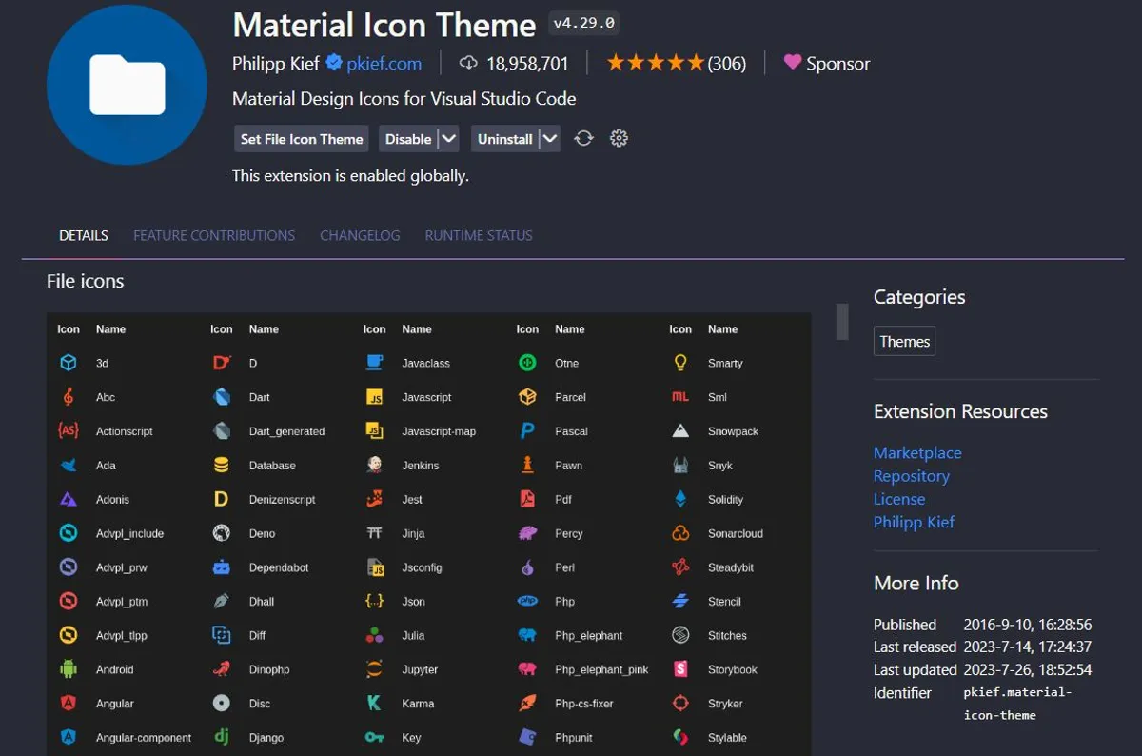Click the Sponsor link
1142x756 pixels.
click(x=838, y=64)
